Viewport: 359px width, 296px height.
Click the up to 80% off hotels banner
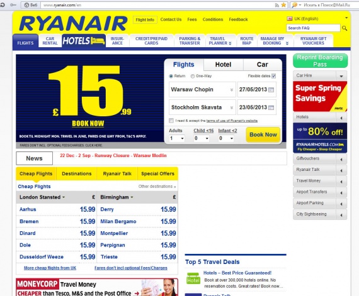tap(320, 138)
